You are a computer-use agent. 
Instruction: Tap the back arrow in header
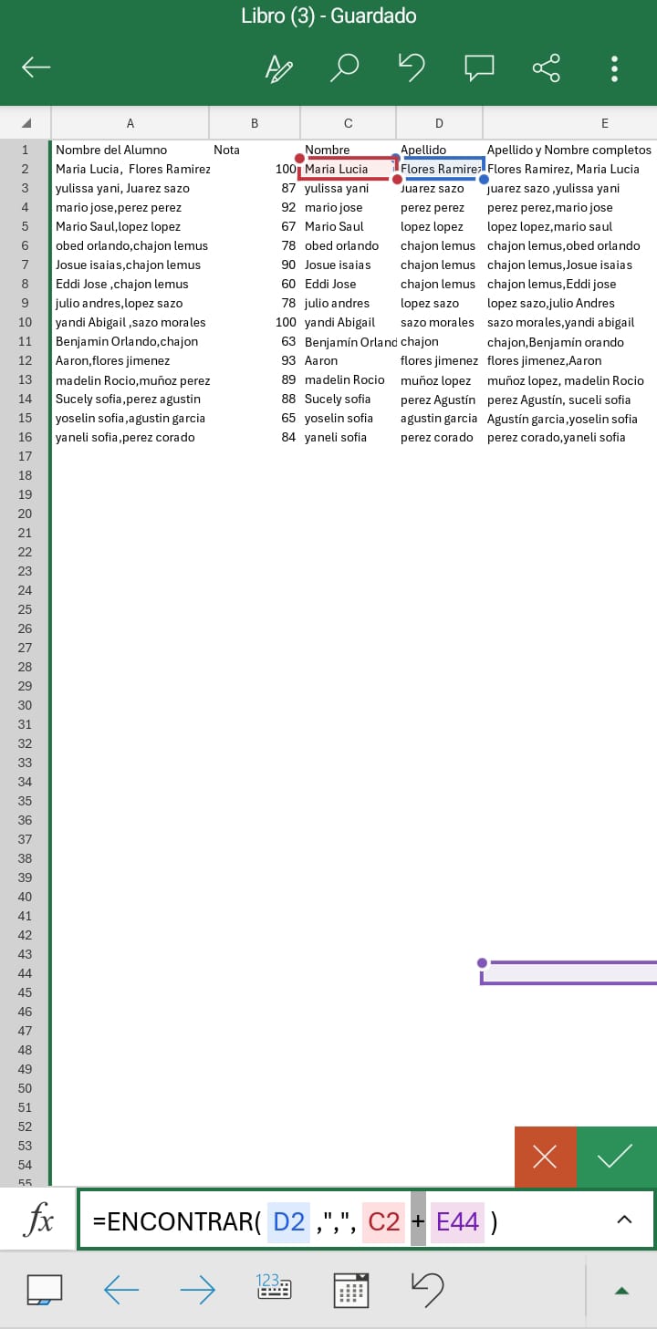[x=36, y=67]
